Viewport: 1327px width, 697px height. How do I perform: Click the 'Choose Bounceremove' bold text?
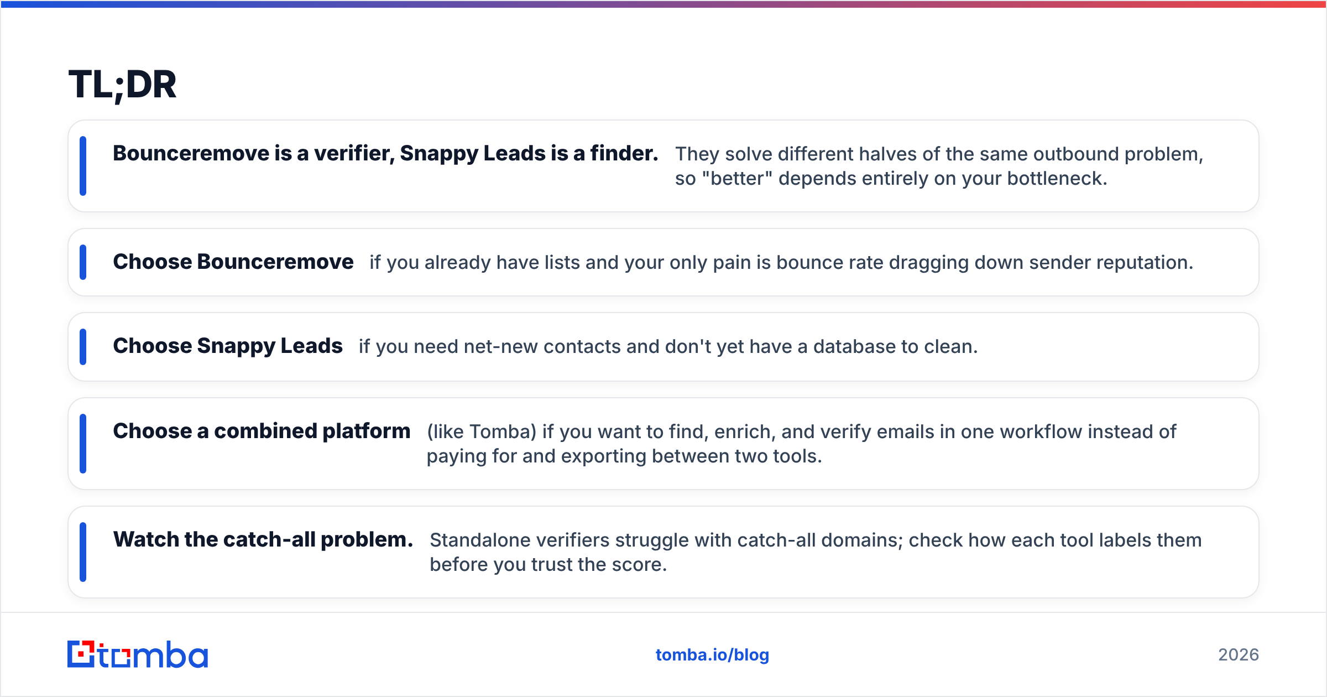pos(233,262)
